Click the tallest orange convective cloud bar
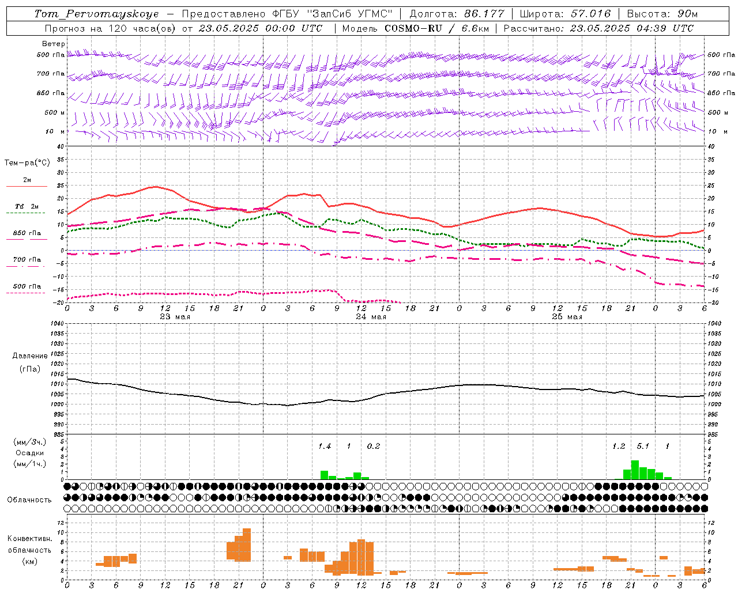738x590 pixels. tap(247, 545)
